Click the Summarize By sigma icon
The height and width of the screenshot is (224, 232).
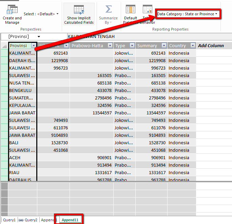click(108, 9)
